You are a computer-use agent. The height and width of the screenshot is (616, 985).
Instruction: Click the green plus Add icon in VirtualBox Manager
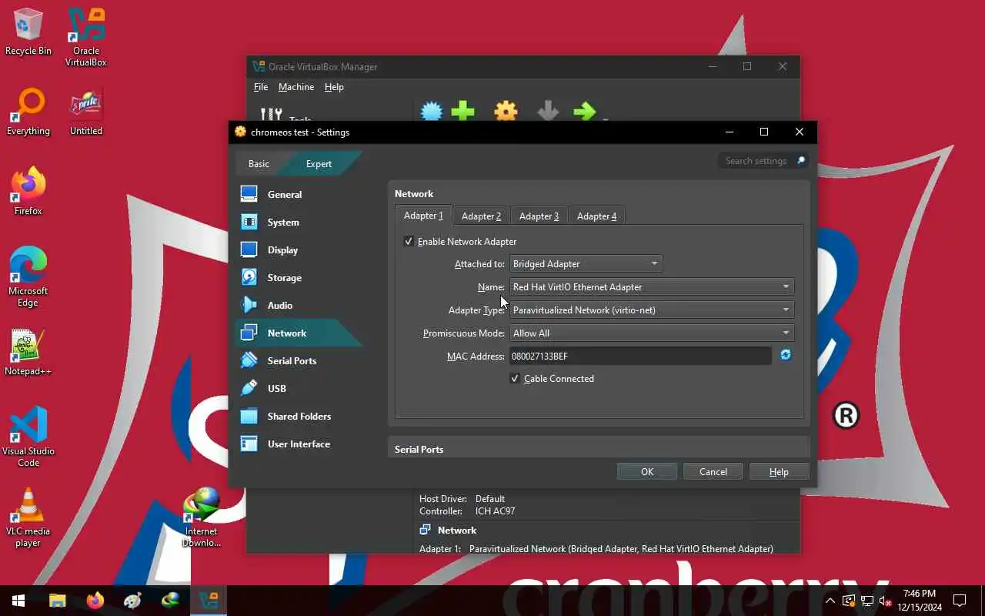tap(462, 112)
